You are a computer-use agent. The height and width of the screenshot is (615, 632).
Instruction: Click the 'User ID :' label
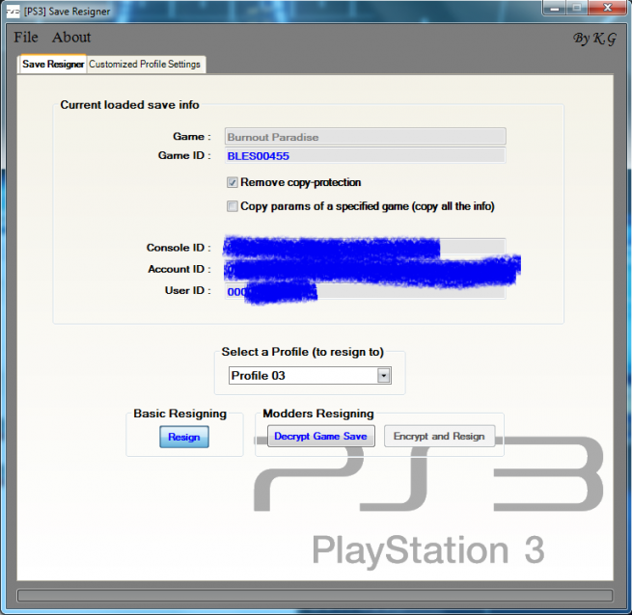click(x=188, y=290)
